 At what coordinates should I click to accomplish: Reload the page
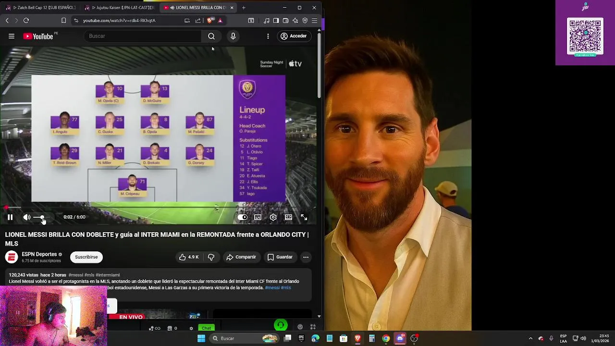(26, 21)
